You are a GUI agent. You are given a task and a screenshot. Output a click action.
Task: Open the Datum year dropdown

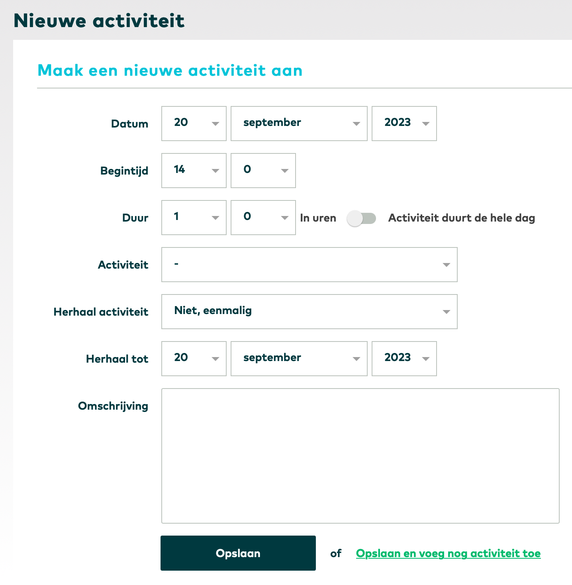(404, 124)
